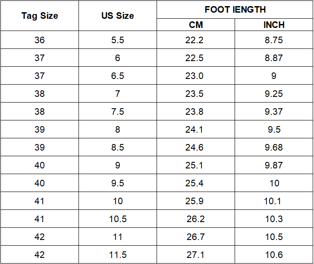
Task: Click the 23.5 cm cell
Action: pos(195,94)
